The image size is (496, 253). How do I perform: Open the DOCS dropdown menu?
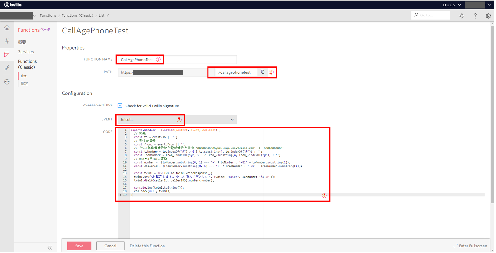tap(452, 5)
